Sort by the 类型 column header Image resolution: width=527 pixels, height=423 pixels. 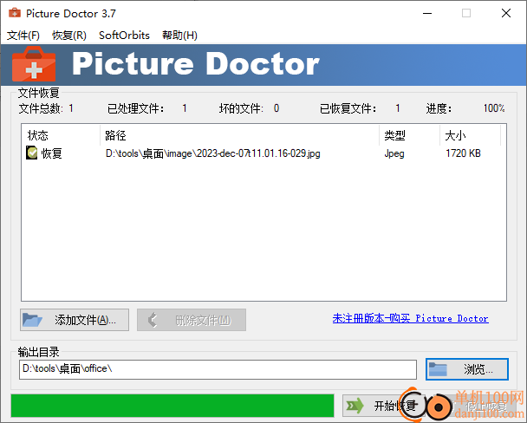pos(409,135)
